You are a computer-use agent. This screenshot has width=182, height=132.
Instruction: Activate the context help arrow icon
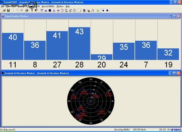(36, 11)
